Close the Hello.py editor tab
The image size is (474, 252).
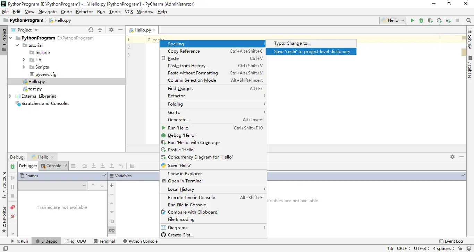coord(154,30)
